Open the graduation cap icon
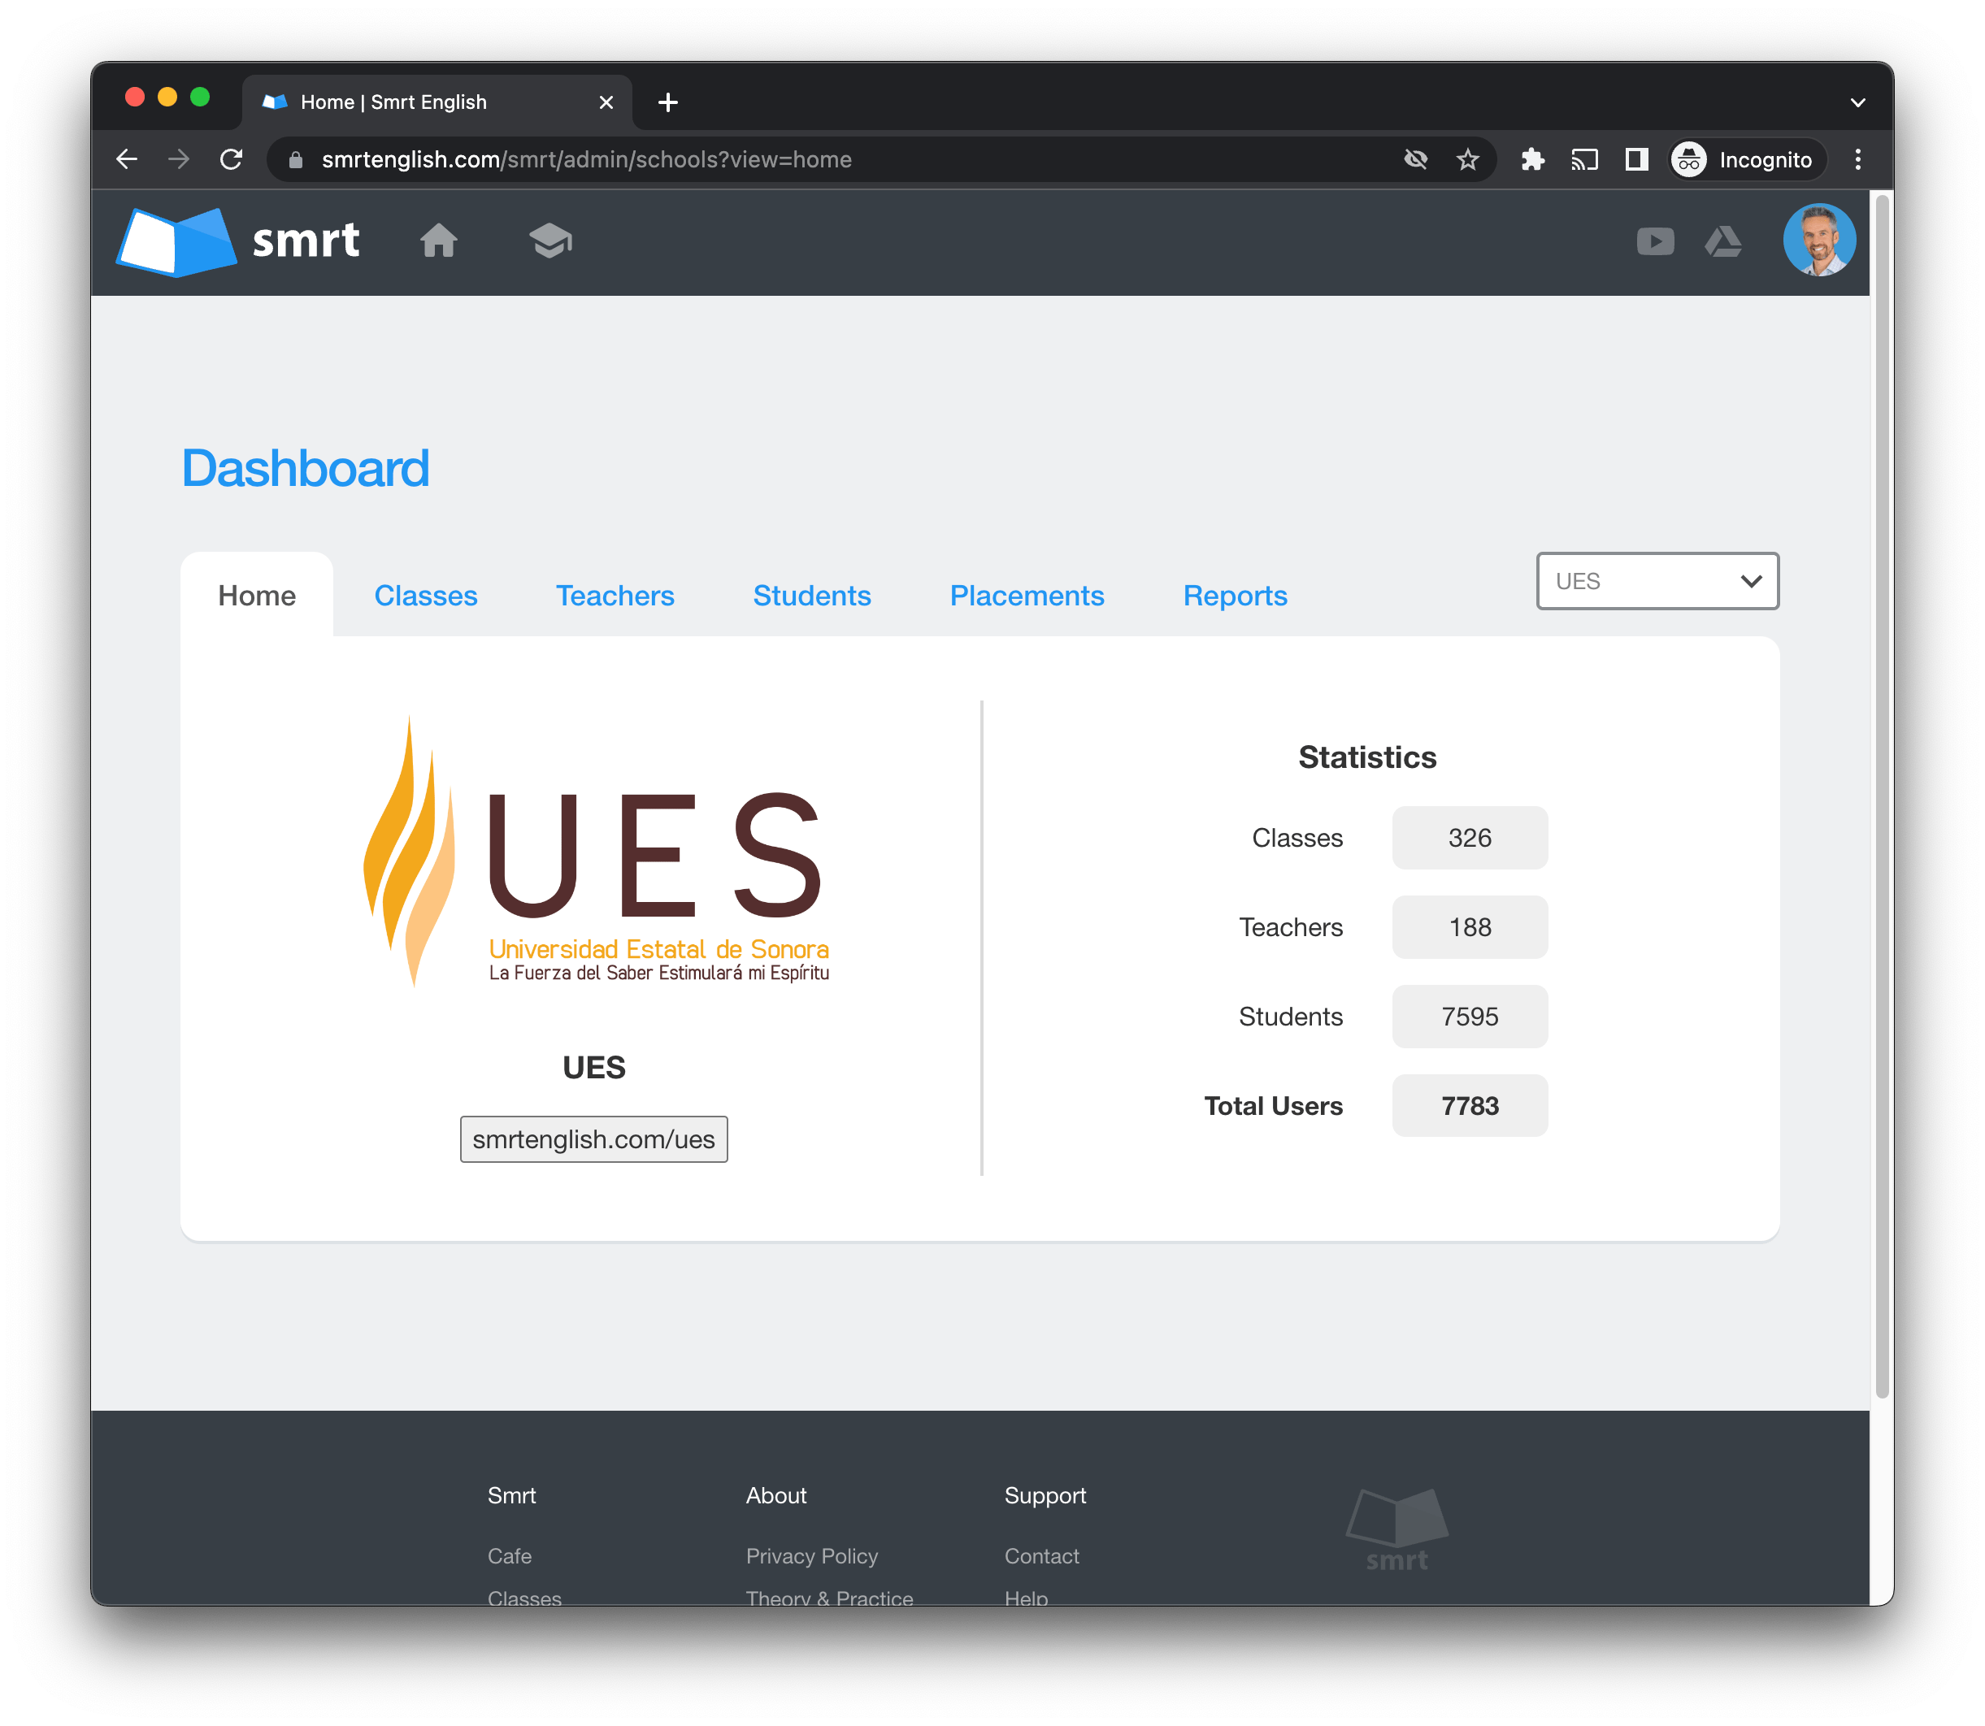1985x1726 pixels. pyautogui.click(x=550, y=241)
